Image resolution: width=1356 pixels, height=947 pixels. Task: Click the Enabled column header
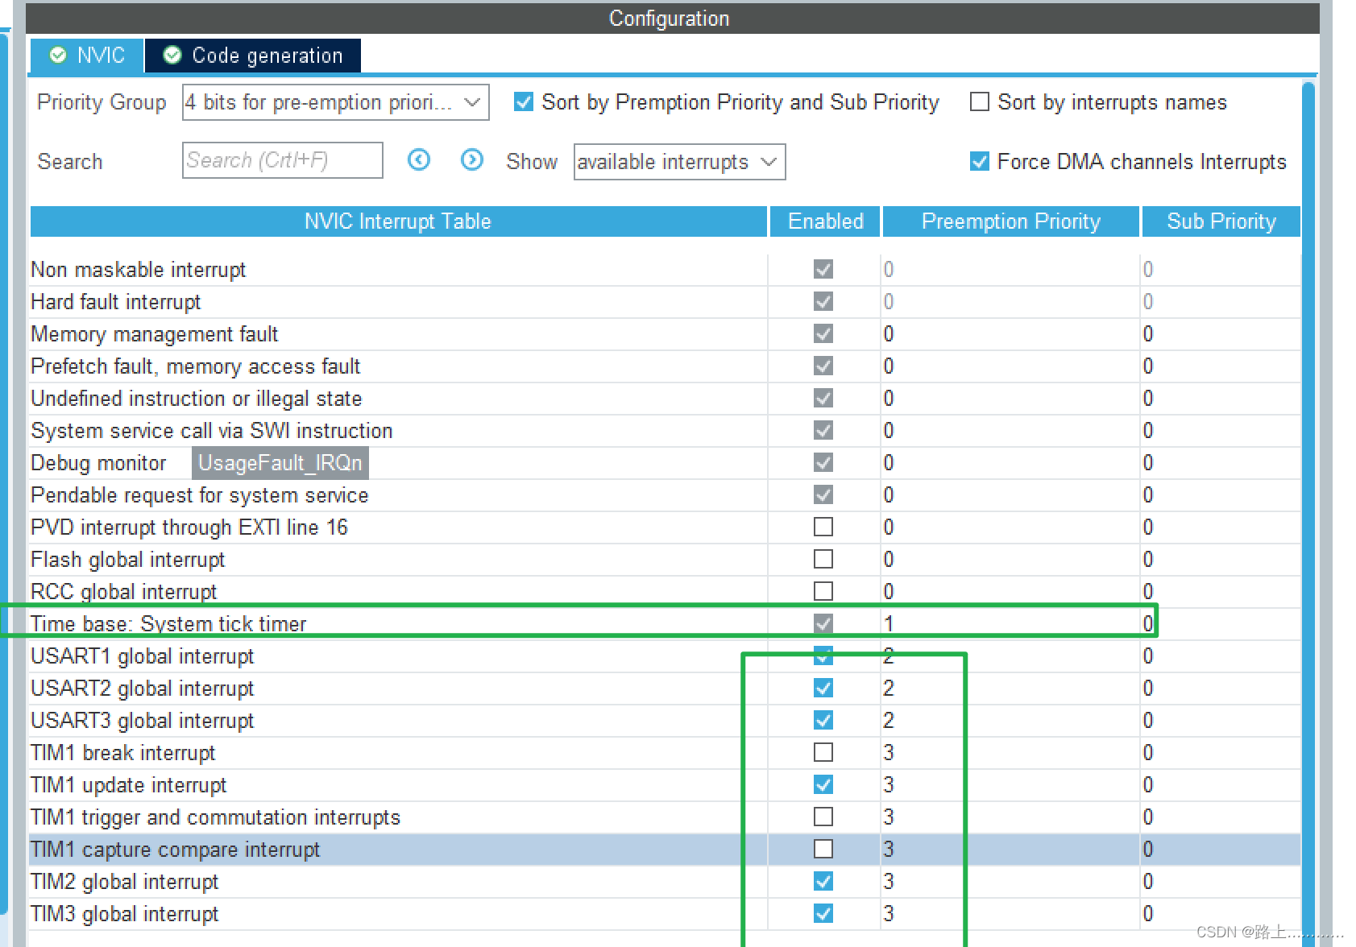[x=825, y=221]
